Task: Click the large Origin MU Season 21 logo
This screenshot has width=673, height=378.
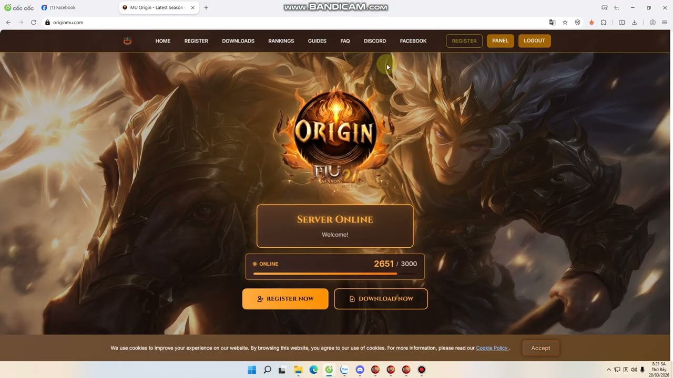Action: (x=335, y=135)
